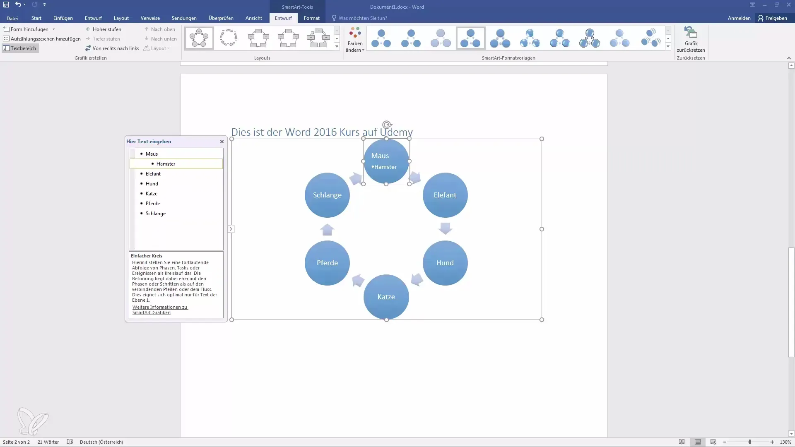This screenshot has height=447, width=795.
Task: Click the 21 Wörter word count
Action: 48,442
